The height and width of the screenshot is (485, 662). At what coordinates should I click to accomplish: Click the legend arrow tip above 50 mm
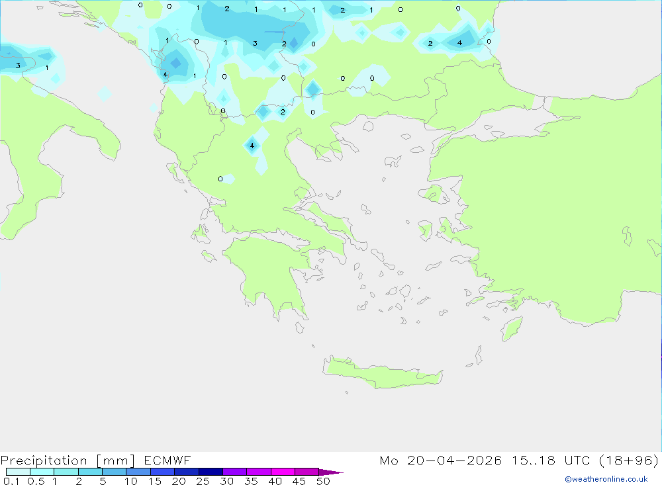pyautogui.click(x=332, y=472)
